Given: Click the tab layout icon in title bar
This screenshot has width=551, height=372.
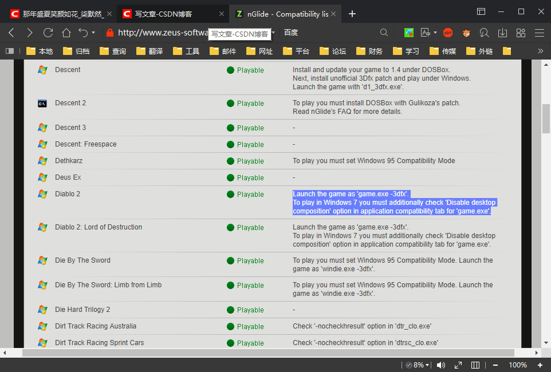Looking at the screenshot, I should click(481, 11).
